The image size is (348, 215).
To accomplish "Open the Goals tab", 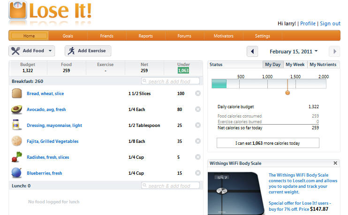I will click(68, 36).
